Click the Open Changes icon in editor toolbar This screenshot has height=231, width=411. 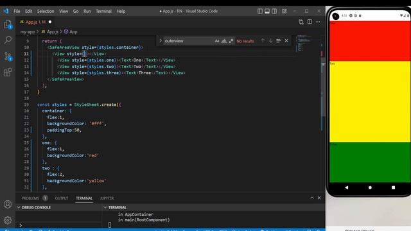(301, 22)
